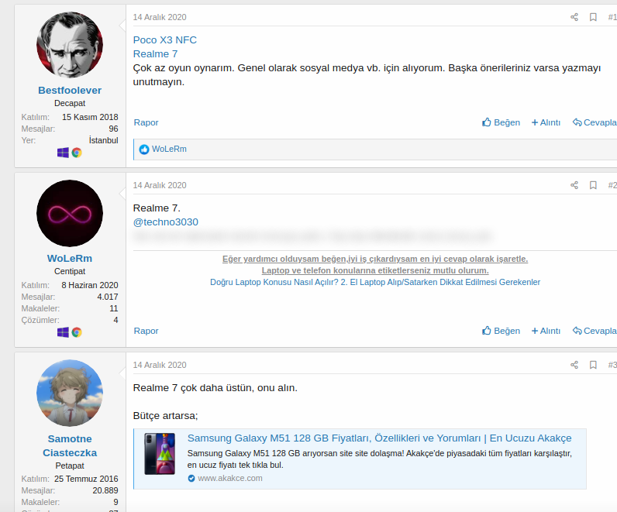The height and width of the screenshot is (512, 617).
Task: Open WoLeRm in the post #1 likes list
Action: [169, 149]
